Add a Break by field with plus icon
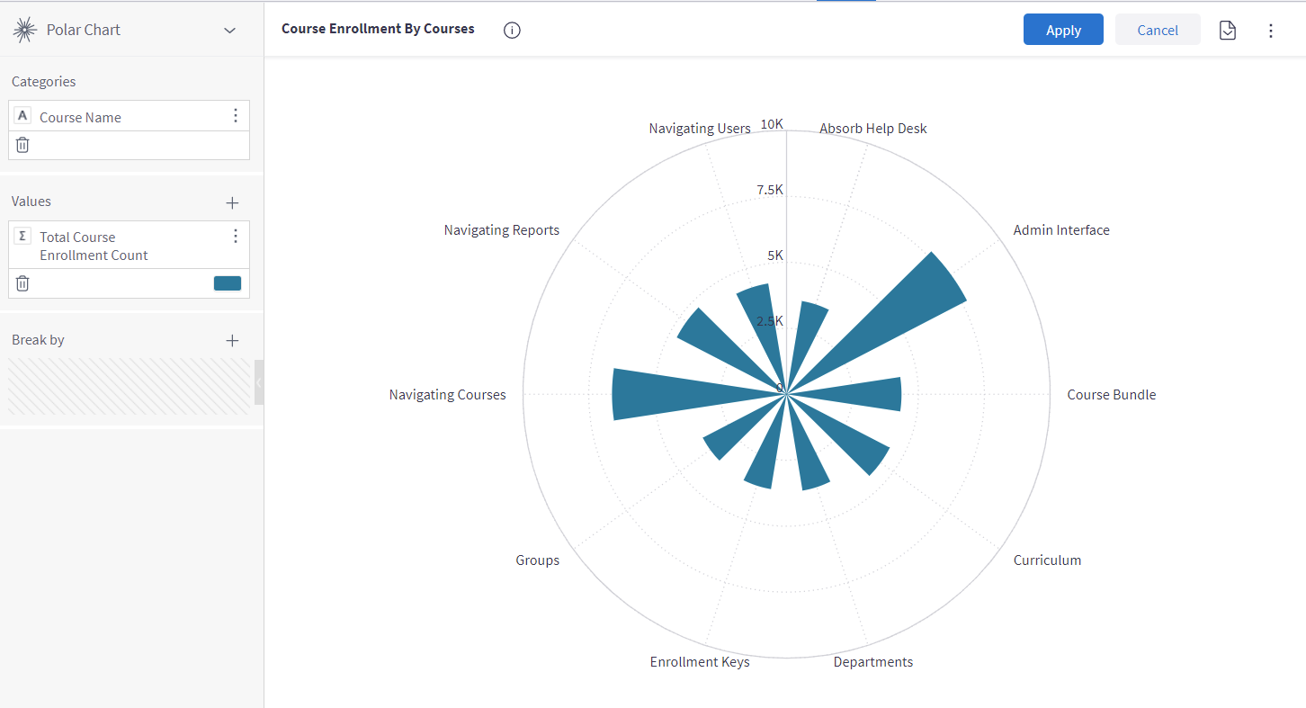The height and width of the screenshot is (708, 1306). [232, 340]
